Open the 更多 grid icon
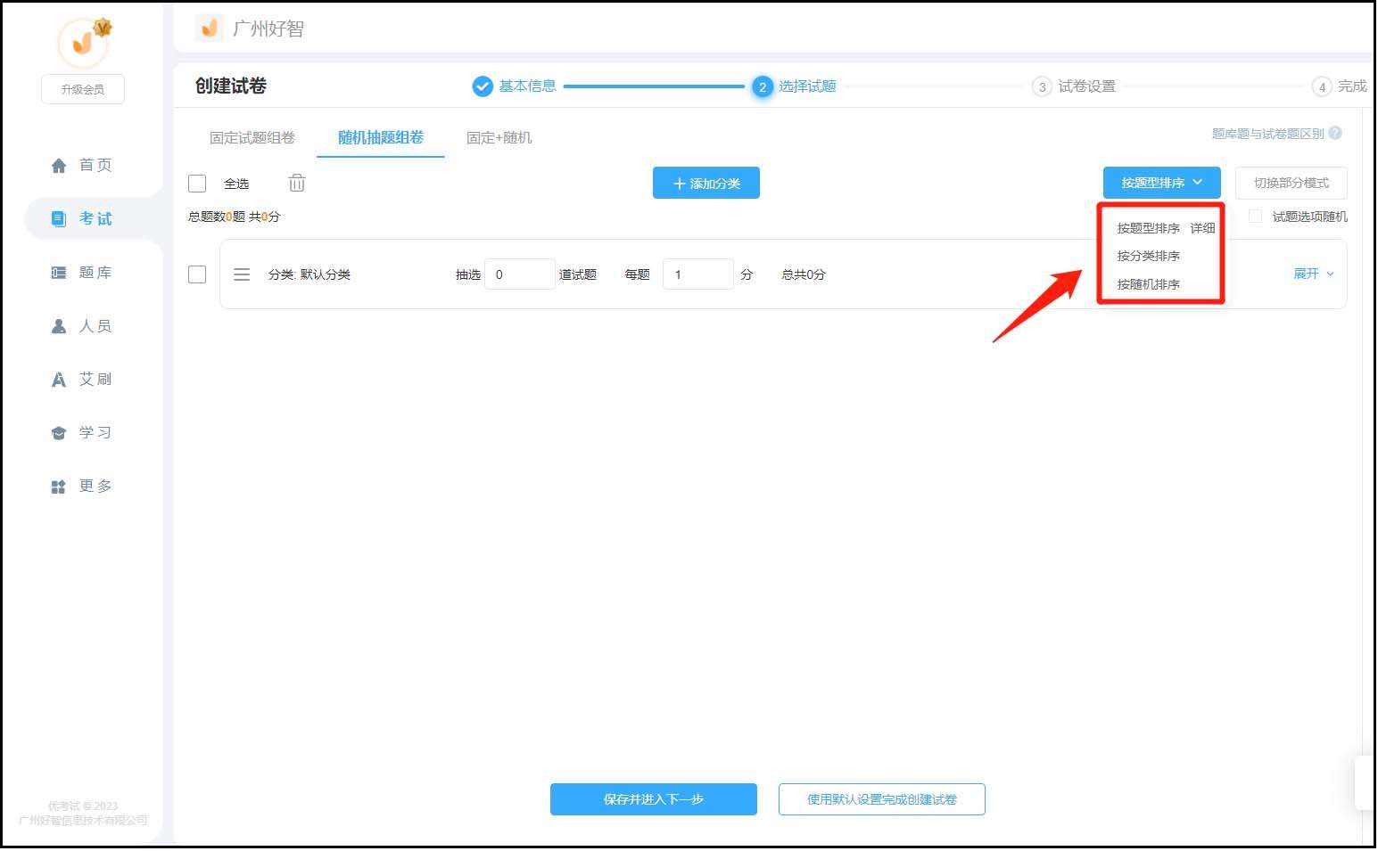 (x=59, y=487)
